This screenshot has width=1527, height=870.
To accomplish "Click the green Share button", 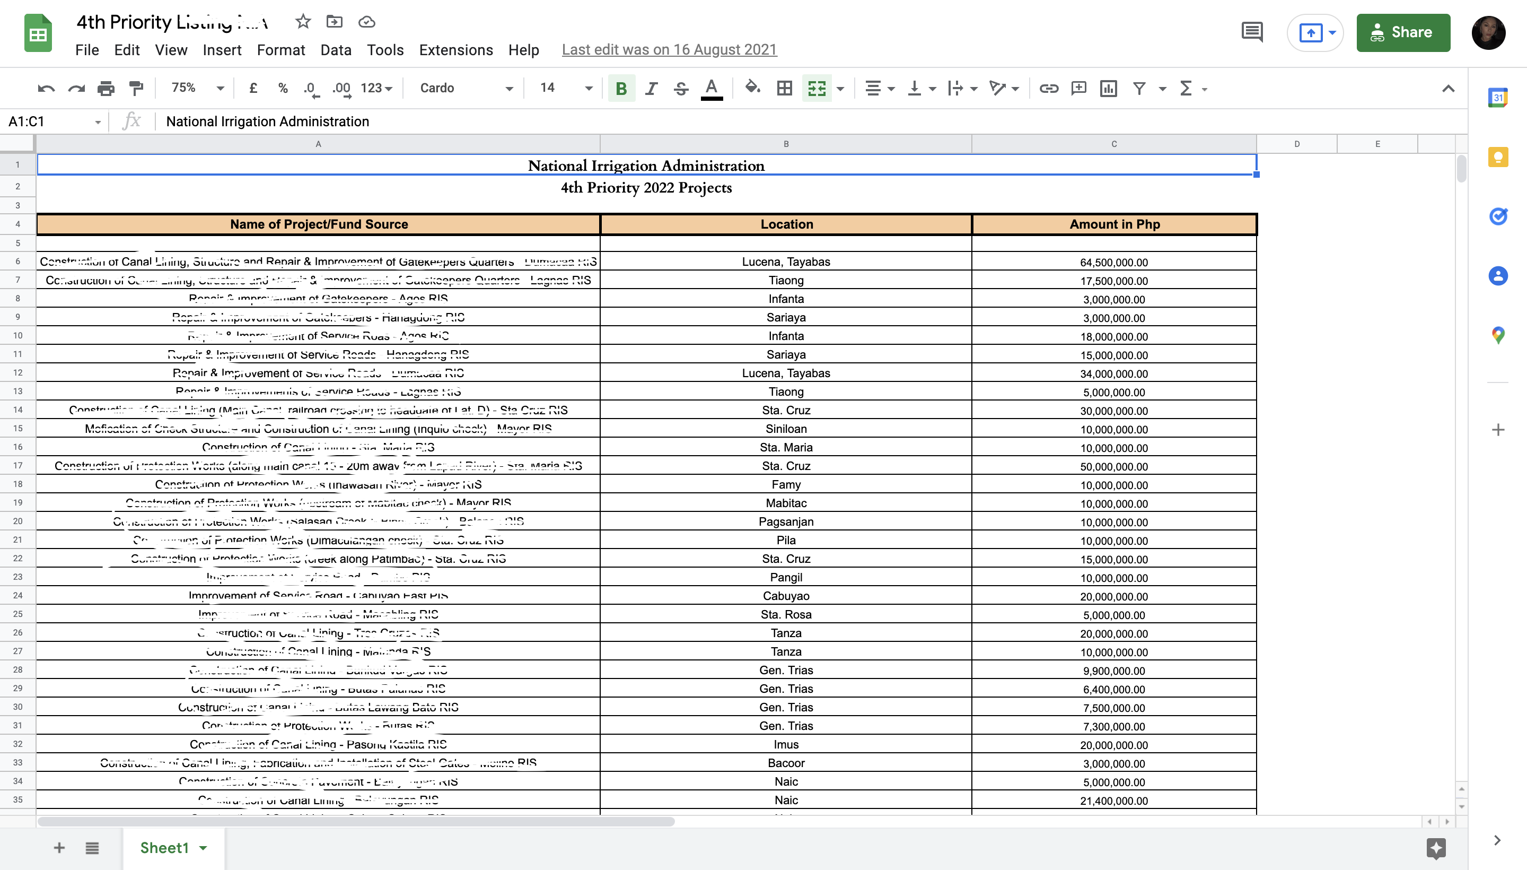I will pyautogui.click(x=1403, y=32).
